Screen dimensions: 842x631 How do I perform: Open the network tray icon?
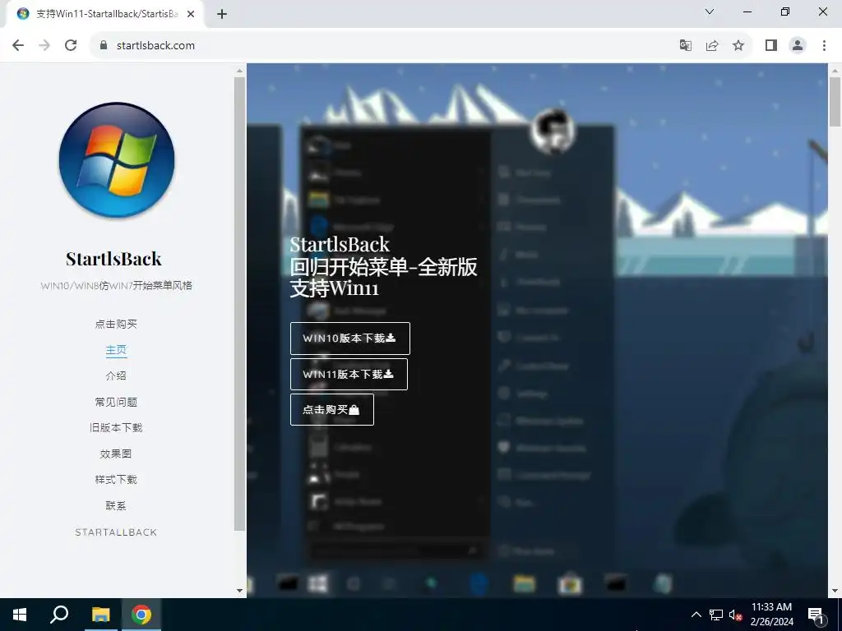click(716, 615)
